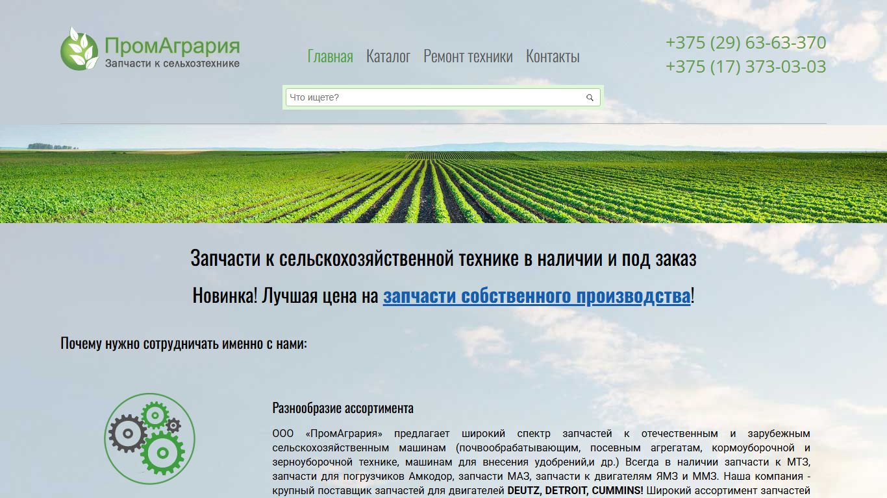Open the Главная menu item
887x498 pixels.
[331, 56]
